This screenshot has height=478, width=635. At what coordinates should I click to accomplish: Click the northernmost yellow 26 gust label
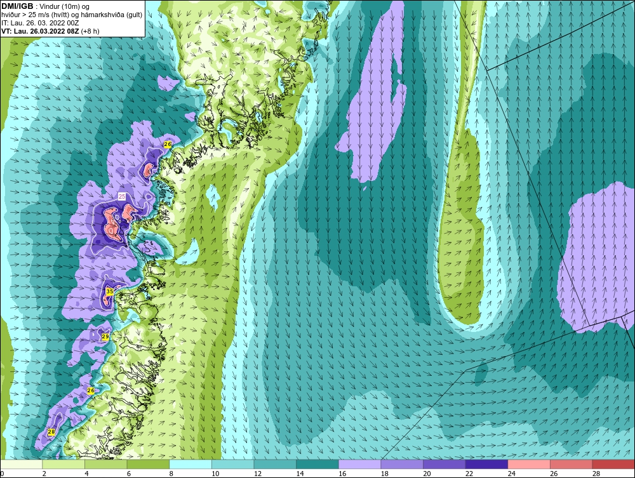pos(168,144)
